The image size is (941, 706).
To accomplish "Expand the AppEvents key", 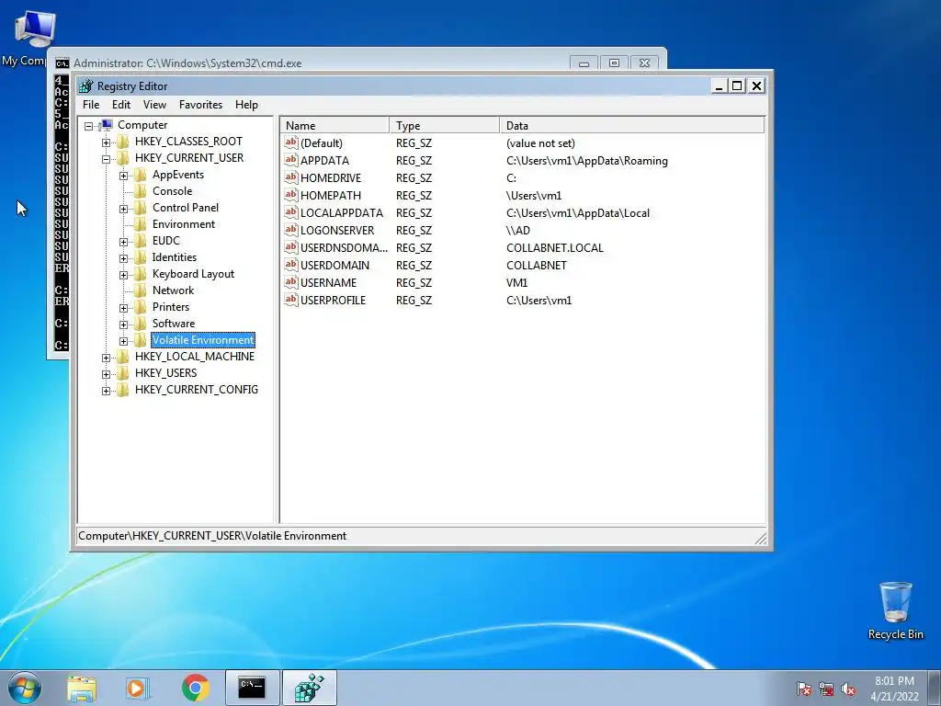I will click(x=124, y=176).
